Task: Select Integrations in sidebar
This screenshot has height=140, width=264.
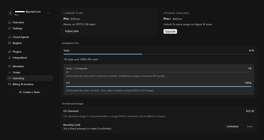Action: point(29,58)
